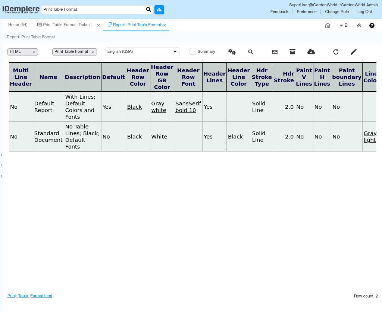Viewport: 382px width, 312px height.
Task: Click the global search input field
Action: [x=93, y=9]
